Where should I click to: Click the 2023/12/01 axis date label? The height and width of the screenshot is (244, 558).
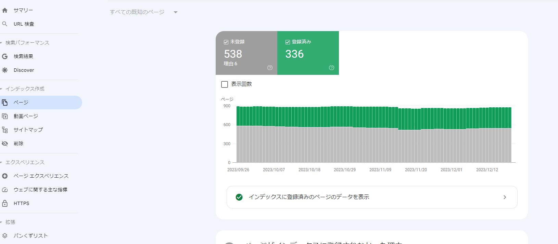[452, 170]
